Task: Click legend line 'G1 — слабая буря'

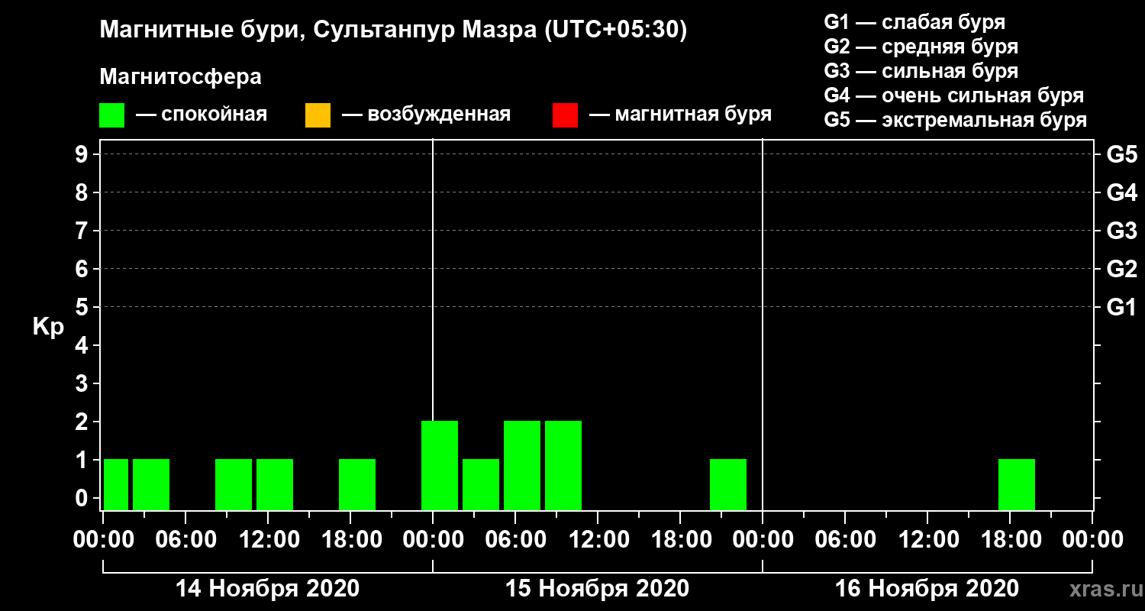Action: (914, 21)
